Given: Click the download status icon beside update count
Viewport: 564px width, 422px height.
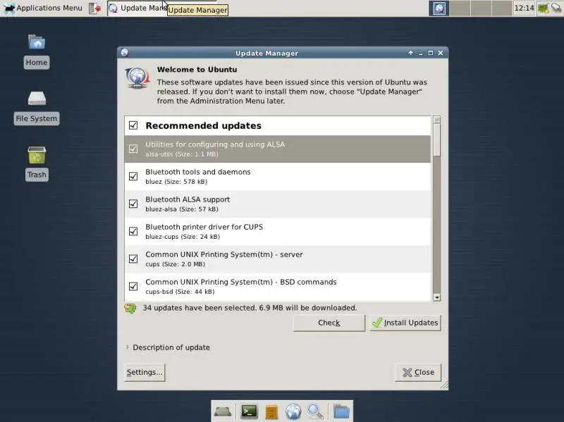Looking at the screenshot, I should pyautogui.click(x=130, y=309).
